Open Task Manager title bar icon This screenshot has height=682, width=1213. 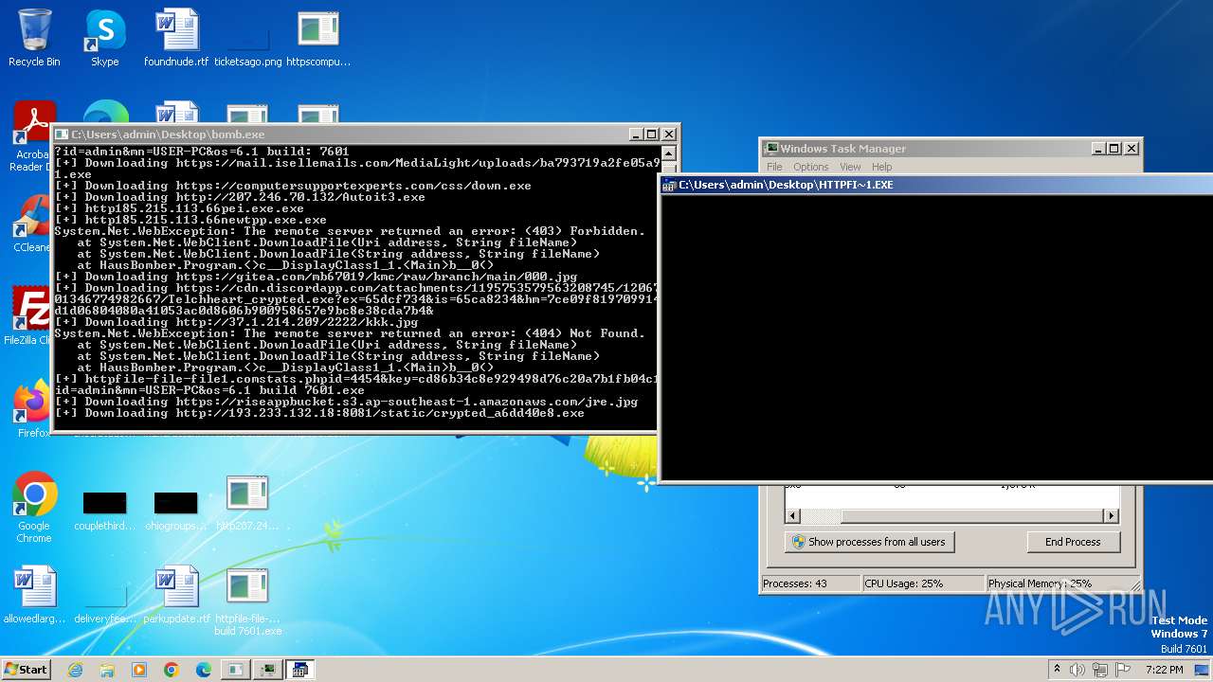pyautogui.click(x=771, y=149)
